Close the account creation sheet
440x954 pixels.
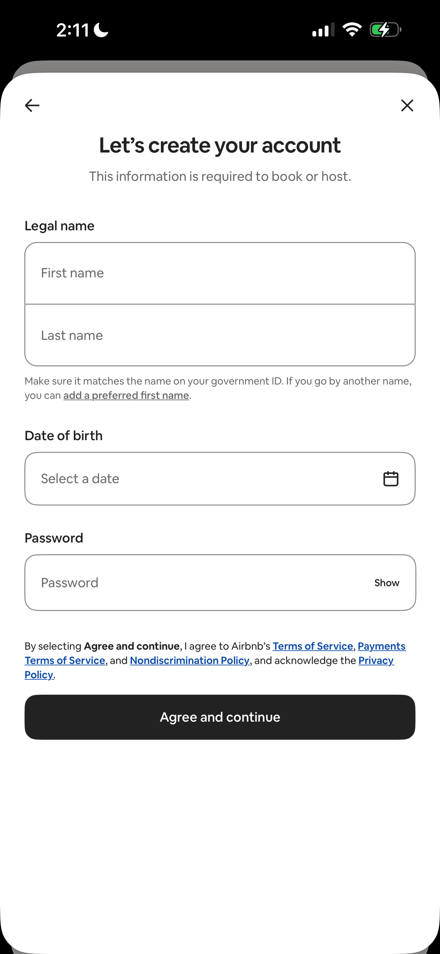407,105
